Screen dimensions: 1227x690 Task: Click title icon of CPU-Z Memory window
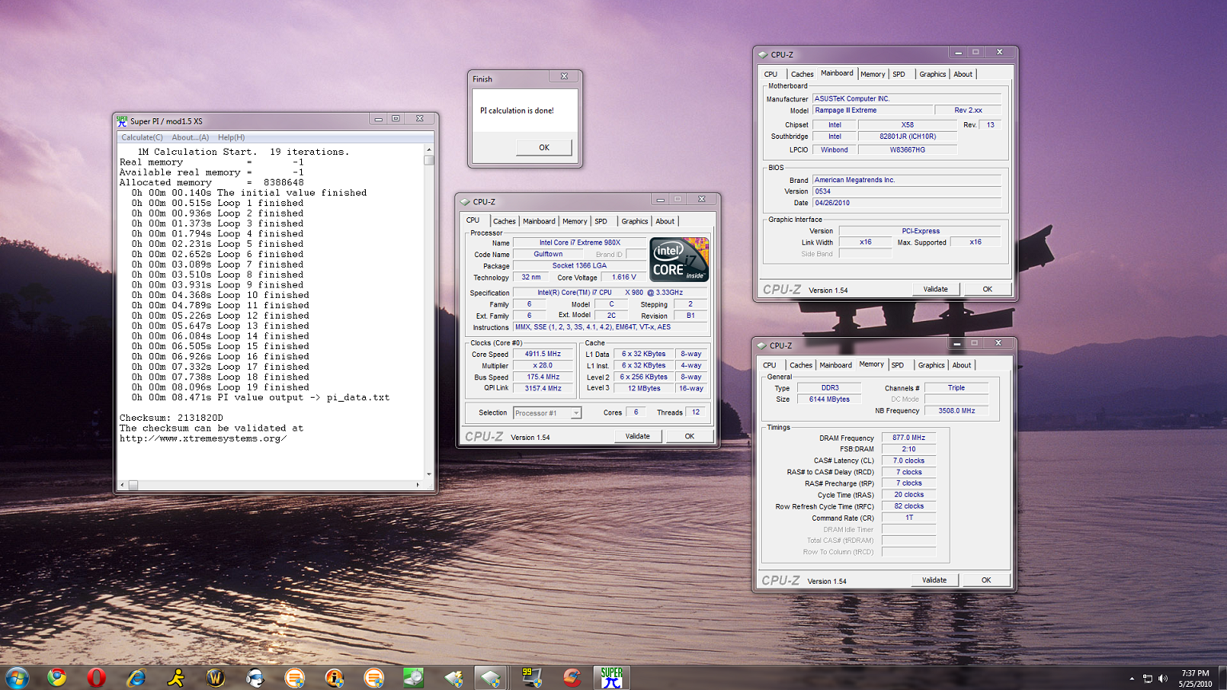coord(762,346)
